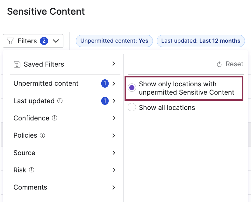Viewport: 251px width, 202px height.
Task: Click the Reset circular arrow icon
Action: (x=219, y=64)
